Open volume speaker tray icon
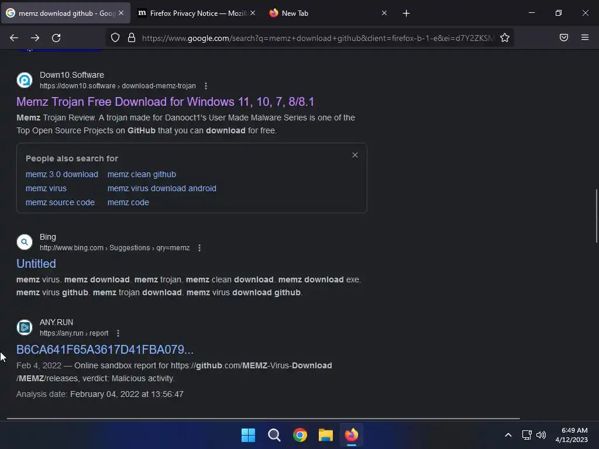 [x=541, y=435]
